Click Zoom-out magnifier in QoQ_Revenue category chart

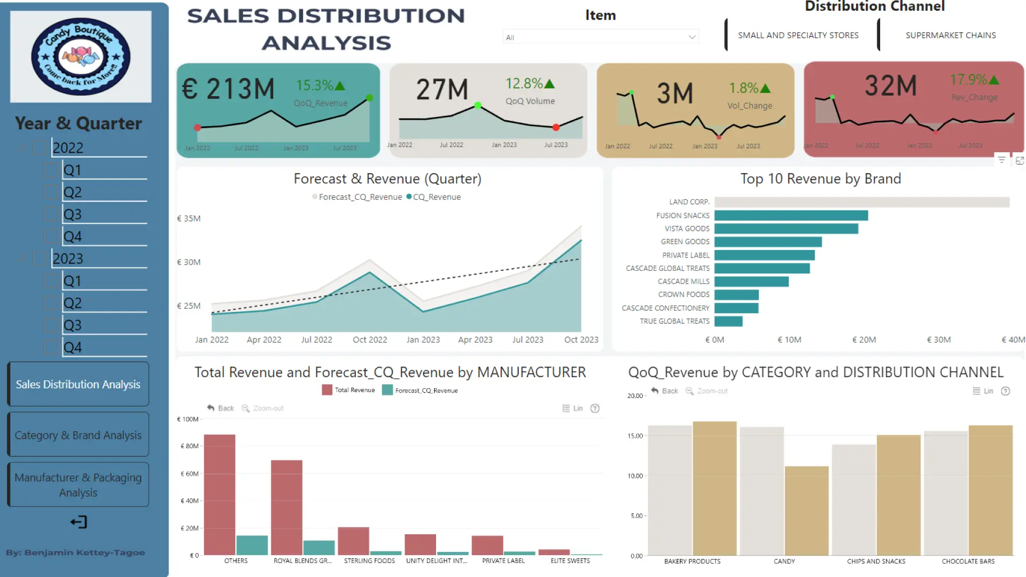pyautogui.click(x=689, y=391)
